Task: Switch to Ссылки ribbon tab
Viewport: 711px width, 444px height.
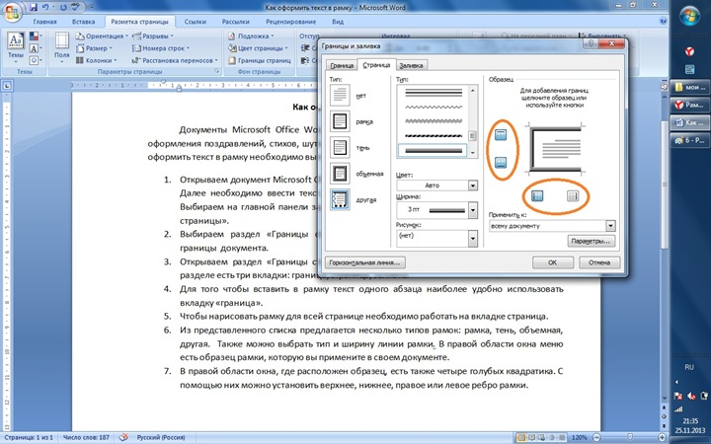Action: coord(194,22)
